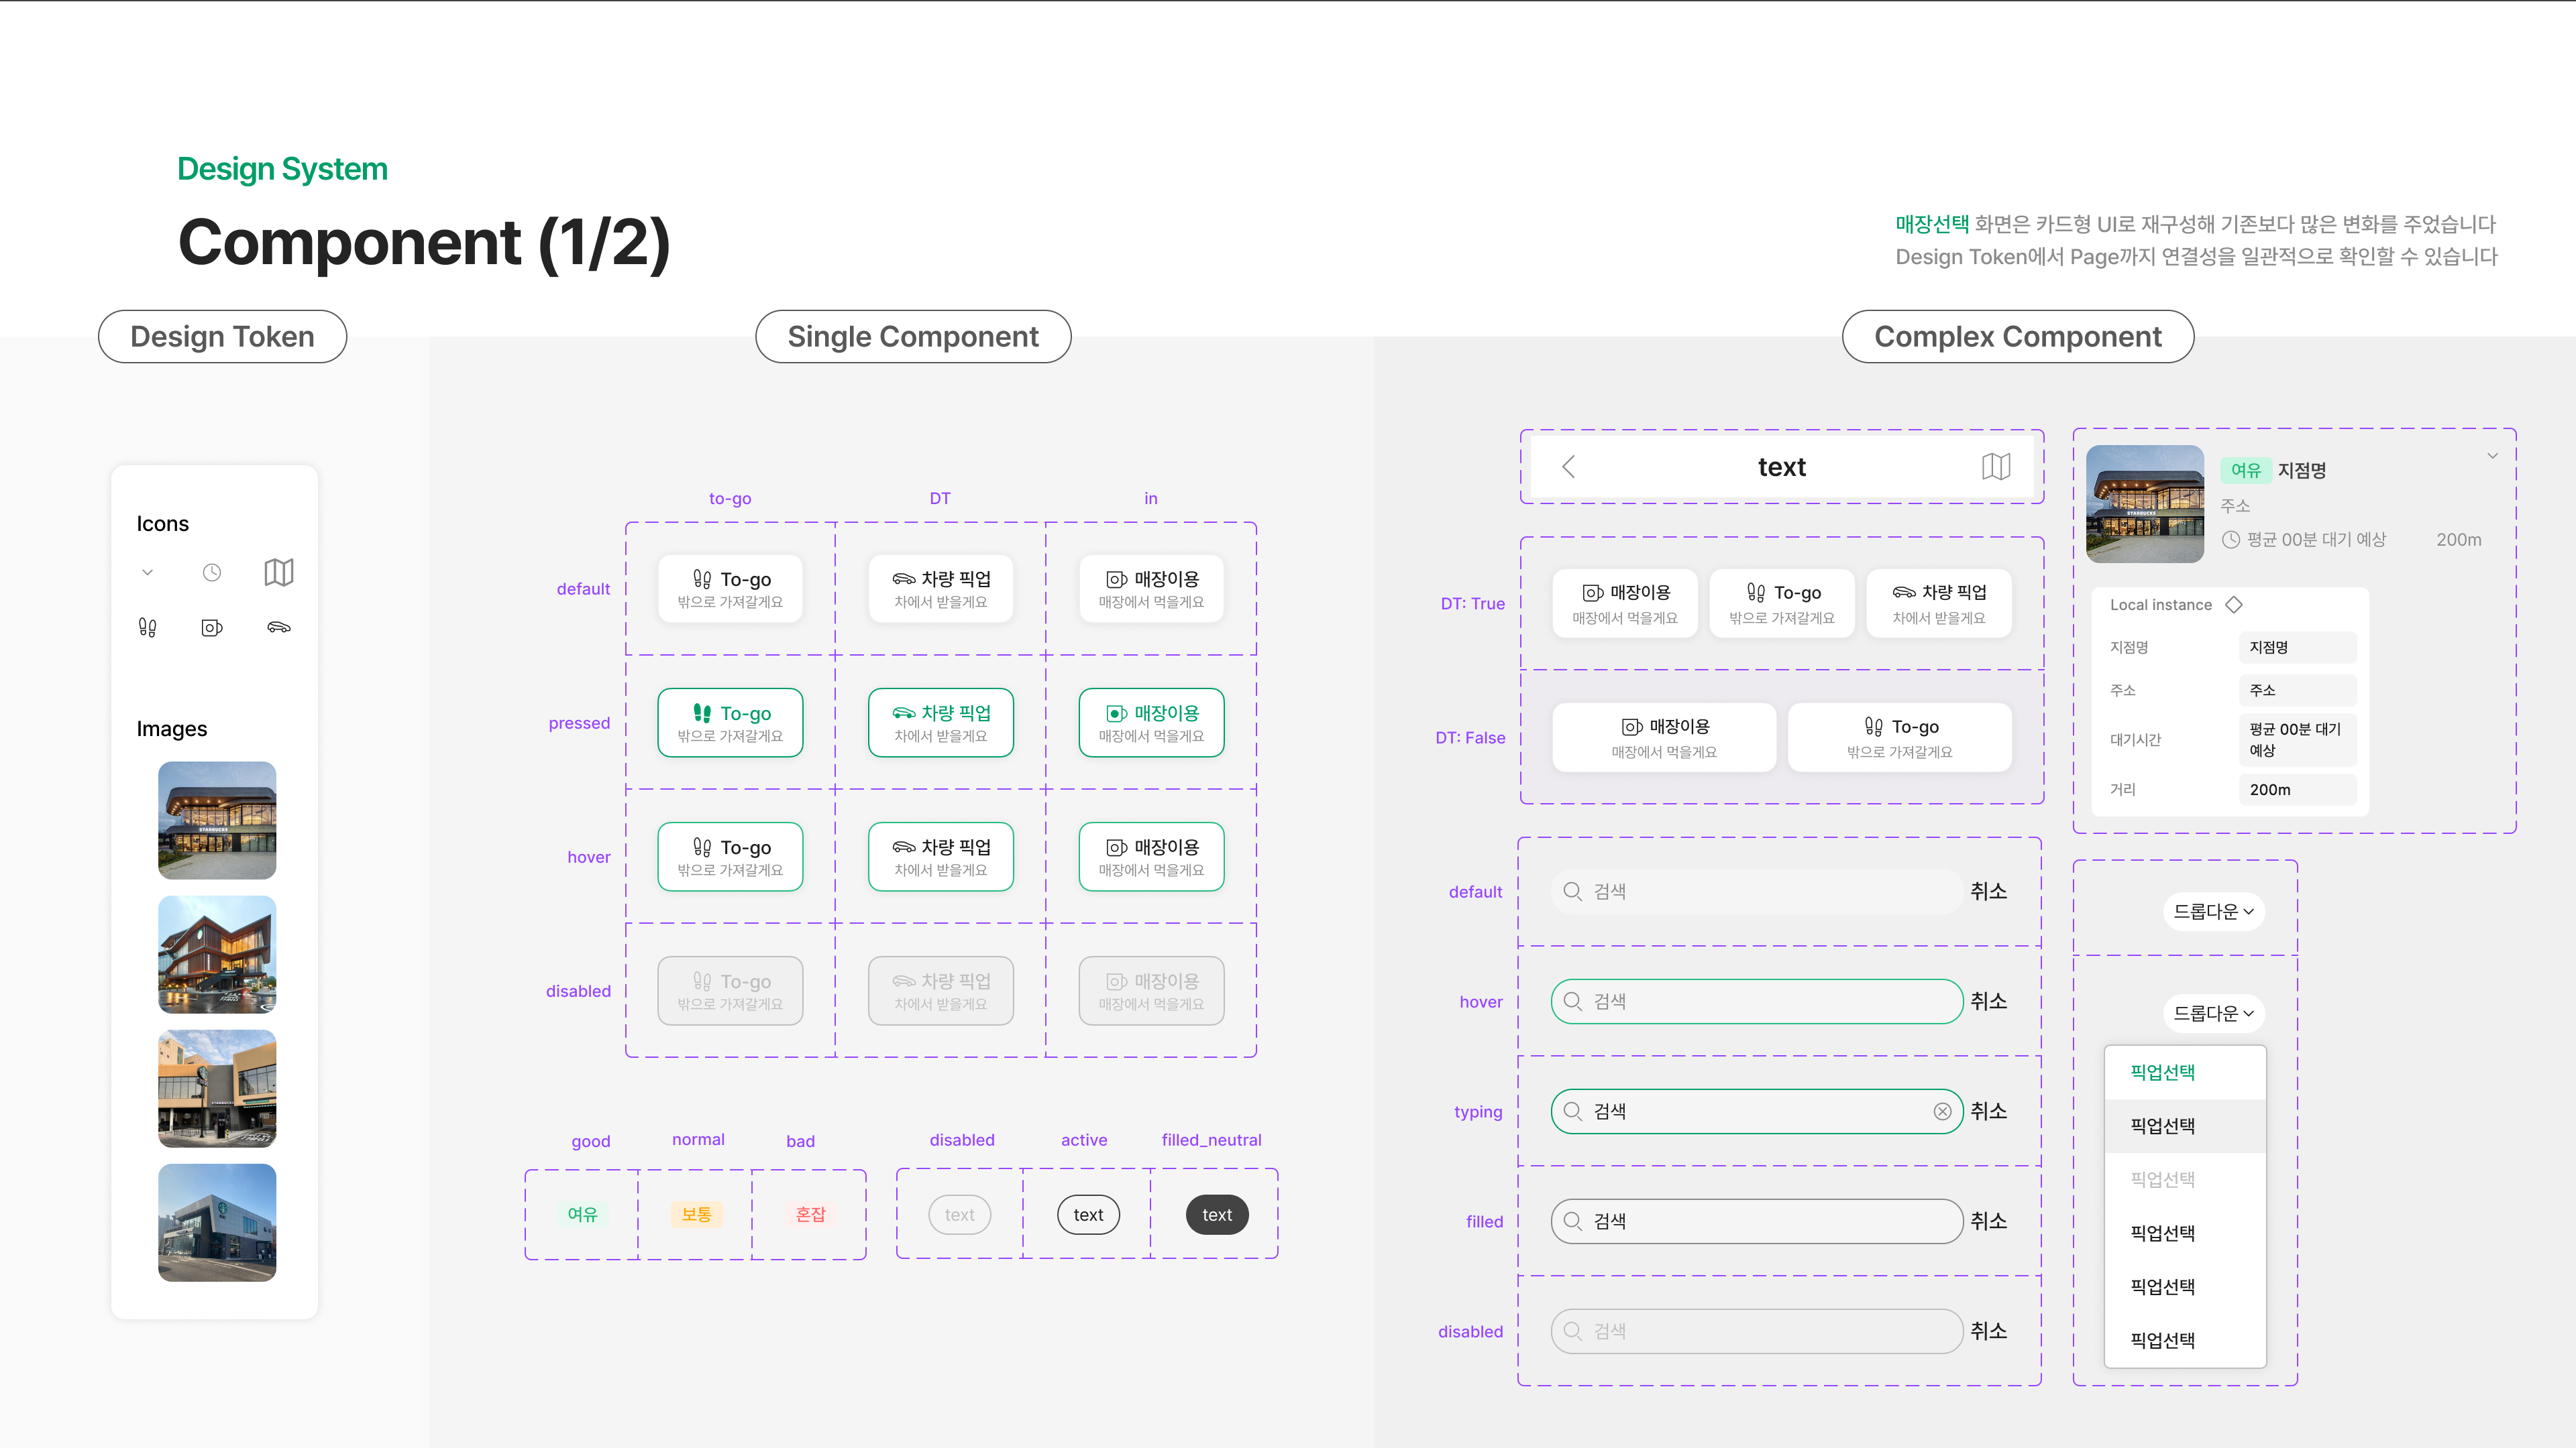Screen dimensions: 2576x1448
Task: Click the footprints icon in Icons panel
Action: (x=147, y=627)
